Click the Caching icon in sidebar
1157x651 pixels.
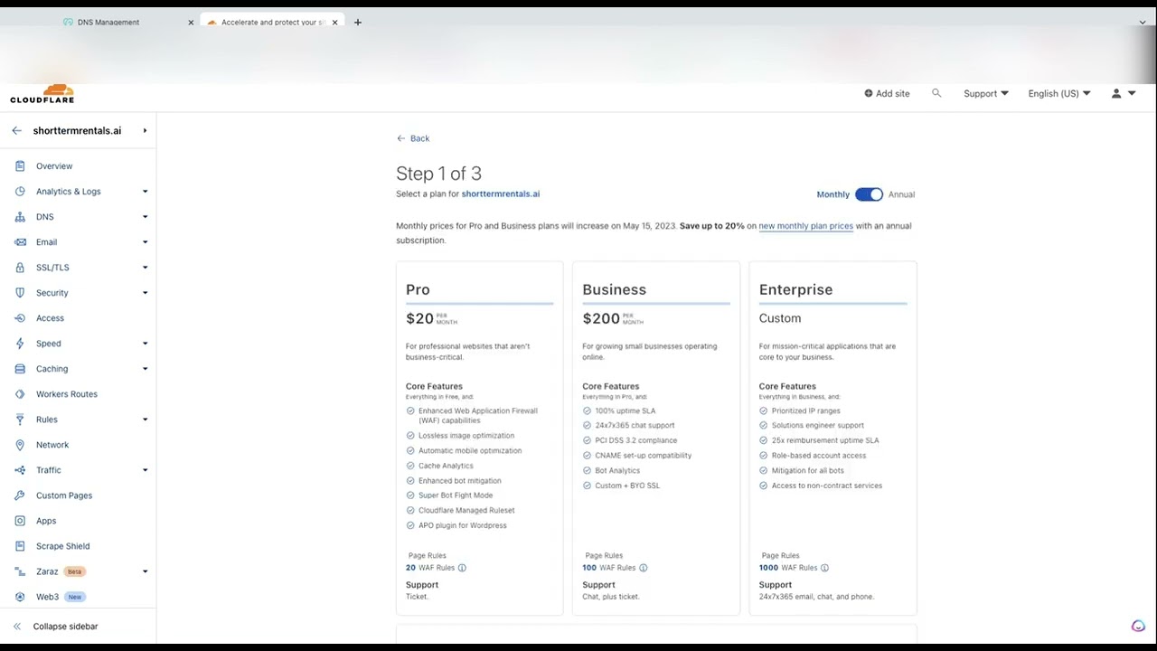[20, 369]
